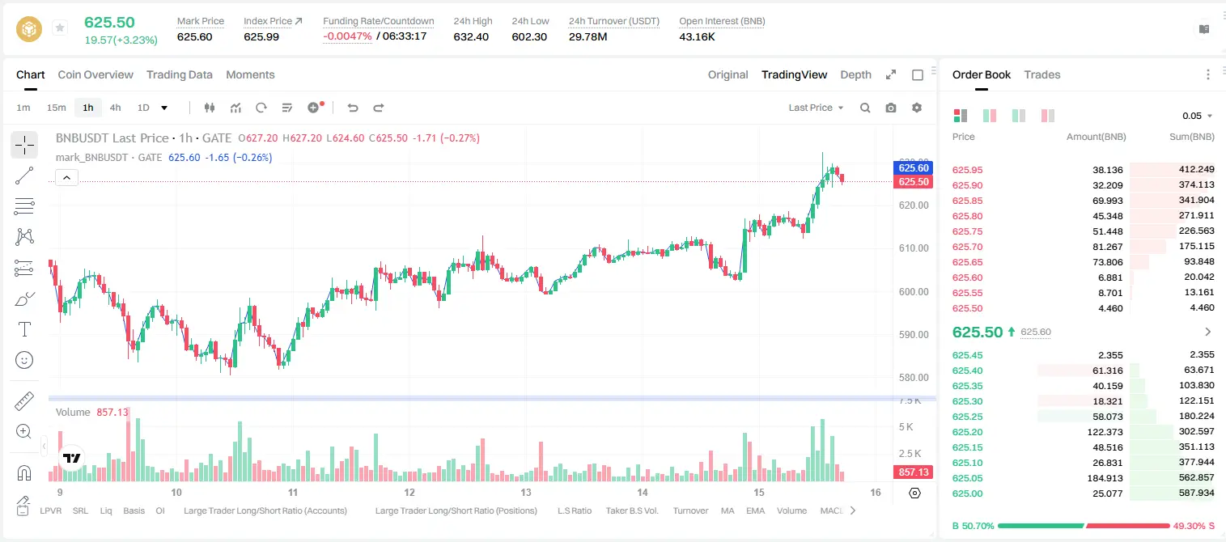Add the LPVR indicator
The height and width of the screenshot is (542, 1226).
50,510
